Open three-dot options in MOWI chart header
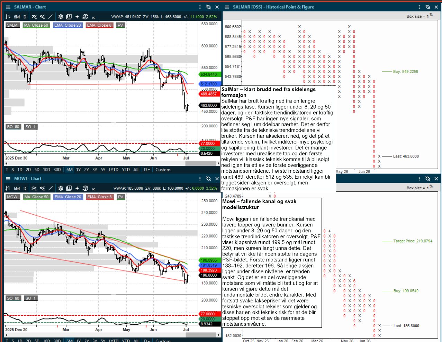 [200, 179]
